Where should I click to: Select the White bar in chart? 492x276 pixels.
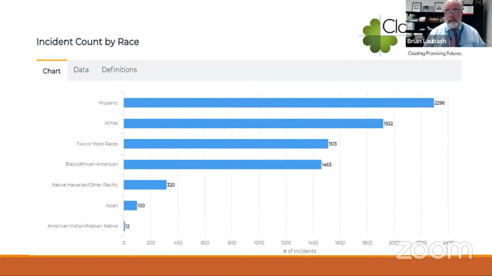coord(253,123)
